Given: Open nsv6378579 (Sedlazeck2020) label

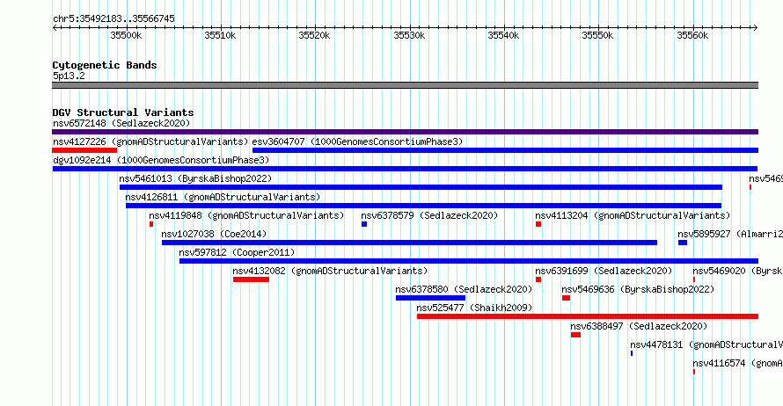Looking at the screenshot, I should pos(429,215).
